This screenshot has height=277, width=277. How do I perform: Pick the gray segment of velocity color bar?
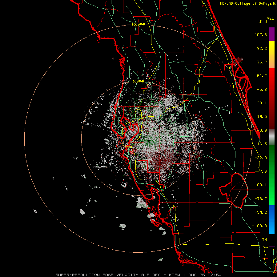click(272, 137)
